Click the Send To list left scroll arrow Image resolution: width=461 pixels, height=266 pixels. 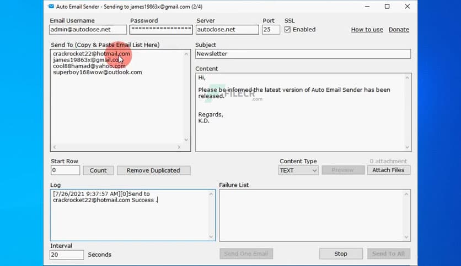[55, 147]
